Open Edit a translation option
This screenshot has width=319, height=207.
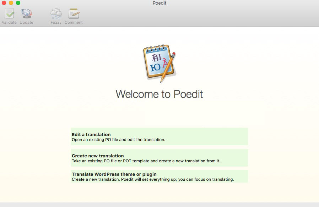tap(159, 136)
